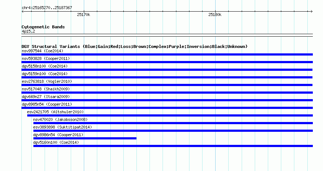
Task: Open dgv8985n54 (Cooper2011) label
Action: pos(47,104)
